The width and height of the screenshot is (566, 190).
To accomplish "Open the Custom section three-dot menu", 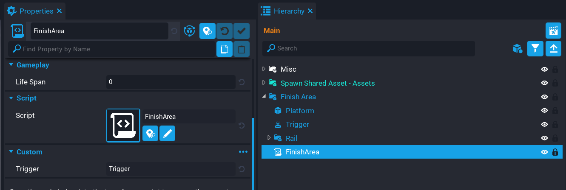I will 243,152.
